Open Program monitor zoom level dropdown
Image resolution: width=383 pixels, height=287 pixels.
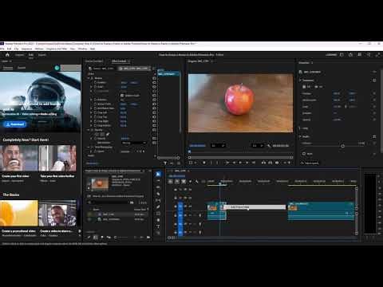click(218, 146)
